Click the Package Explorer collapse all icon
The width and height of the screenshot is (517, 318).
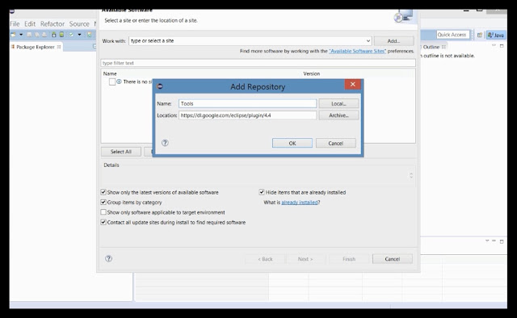(x=95, y=47)
